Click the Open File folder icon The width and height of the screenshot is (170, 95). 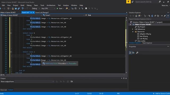(13, 8)
